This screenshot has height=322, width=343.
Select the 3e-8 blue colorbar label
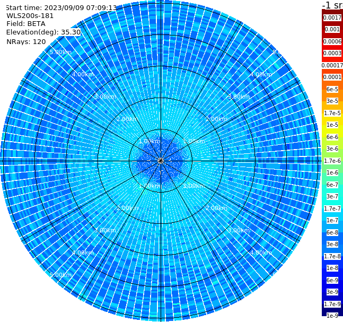tap(332, 244)
